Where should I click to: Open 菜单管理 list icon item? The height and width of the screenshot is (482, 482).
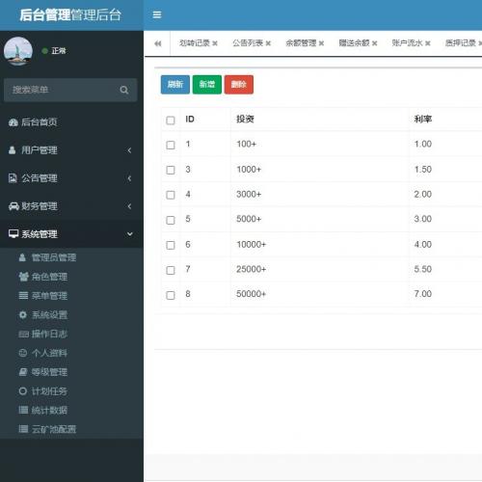pyautogui.click(x=23, y=296)
